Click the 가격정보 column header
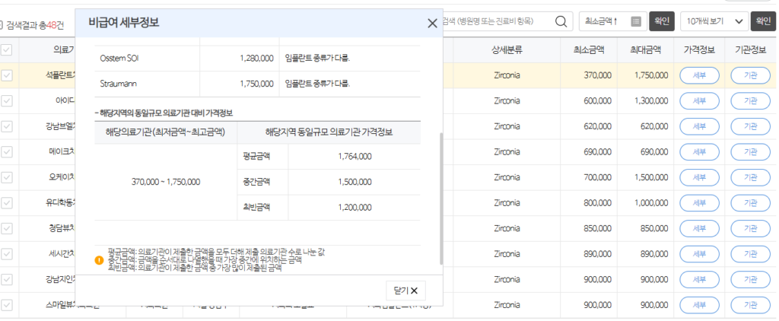This screenshot has width=779, height=321. [x=699, y=49]
